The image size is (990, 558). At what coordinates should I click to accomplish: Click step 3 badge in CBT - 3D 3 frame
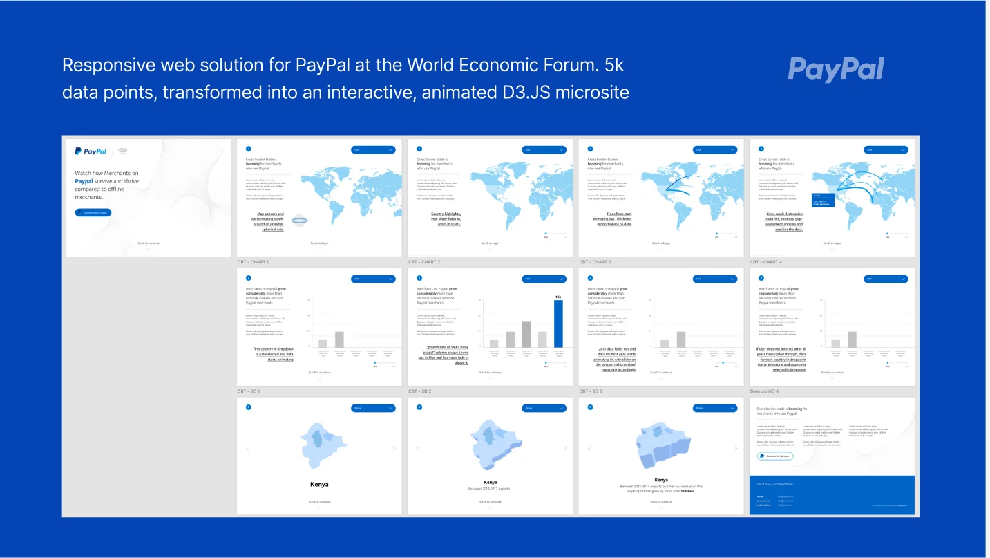[x=591, y=407]
